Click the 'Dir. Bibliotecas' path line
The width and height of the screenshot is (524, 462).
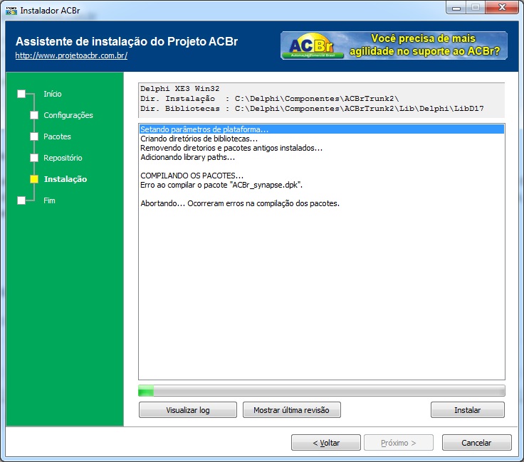pos(312,109)
